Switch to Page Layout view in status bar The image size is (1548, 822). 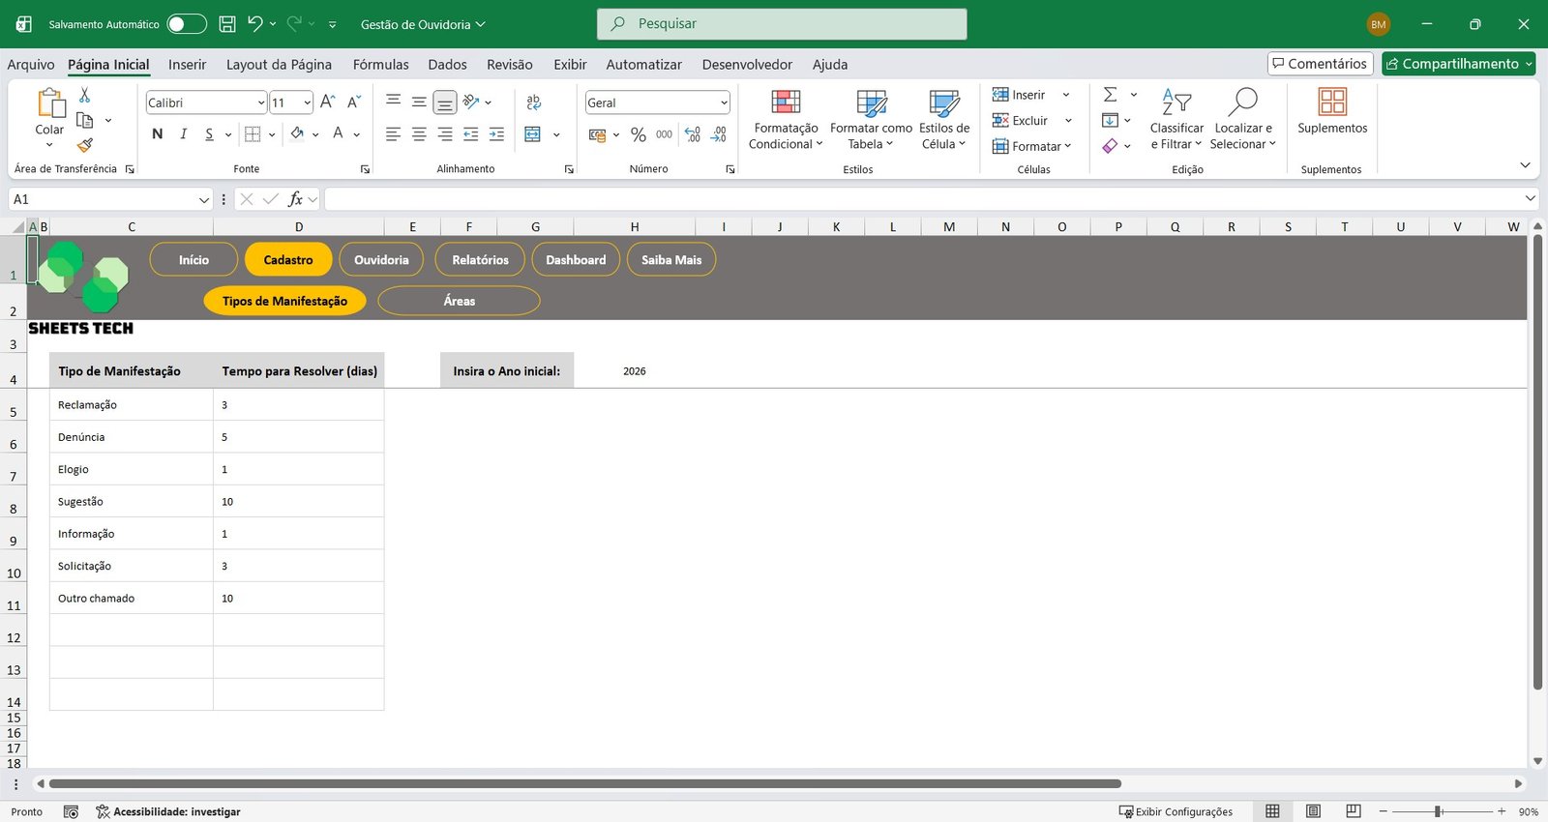point(1313,811)
